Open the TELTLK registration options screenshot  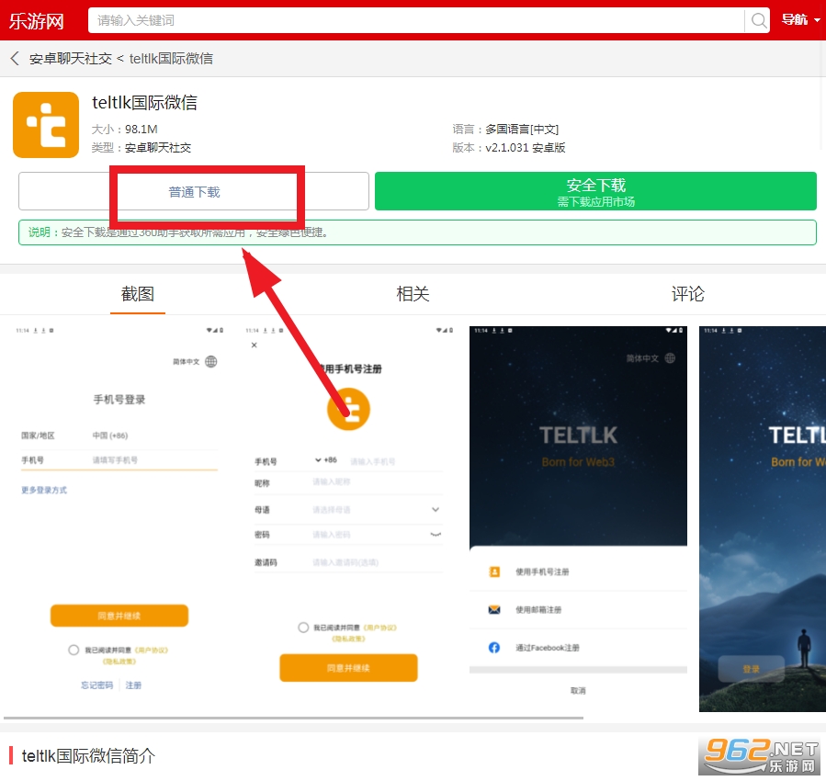tap(578, 519)
